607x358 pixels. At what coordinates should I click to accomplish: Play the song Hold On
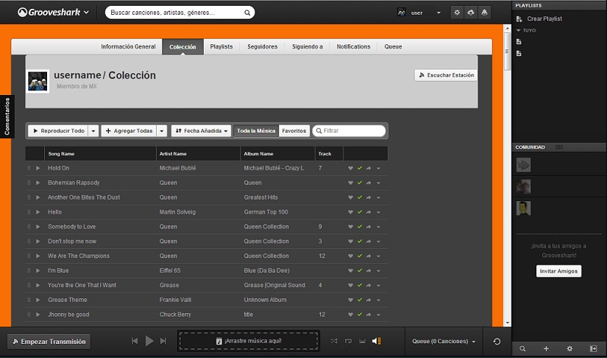tap(38, 168)
